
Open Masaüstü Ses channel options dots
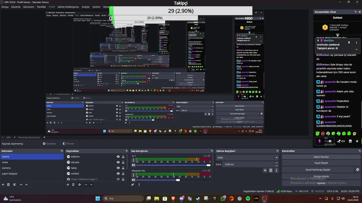133,175
